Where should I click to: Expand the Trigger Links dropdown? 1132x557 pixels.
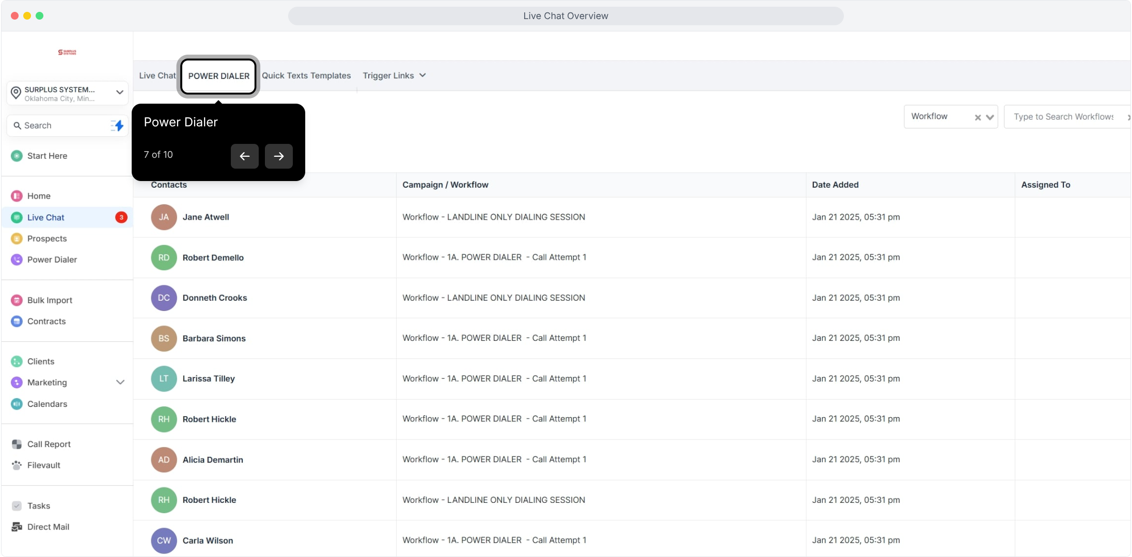[394, 76]
